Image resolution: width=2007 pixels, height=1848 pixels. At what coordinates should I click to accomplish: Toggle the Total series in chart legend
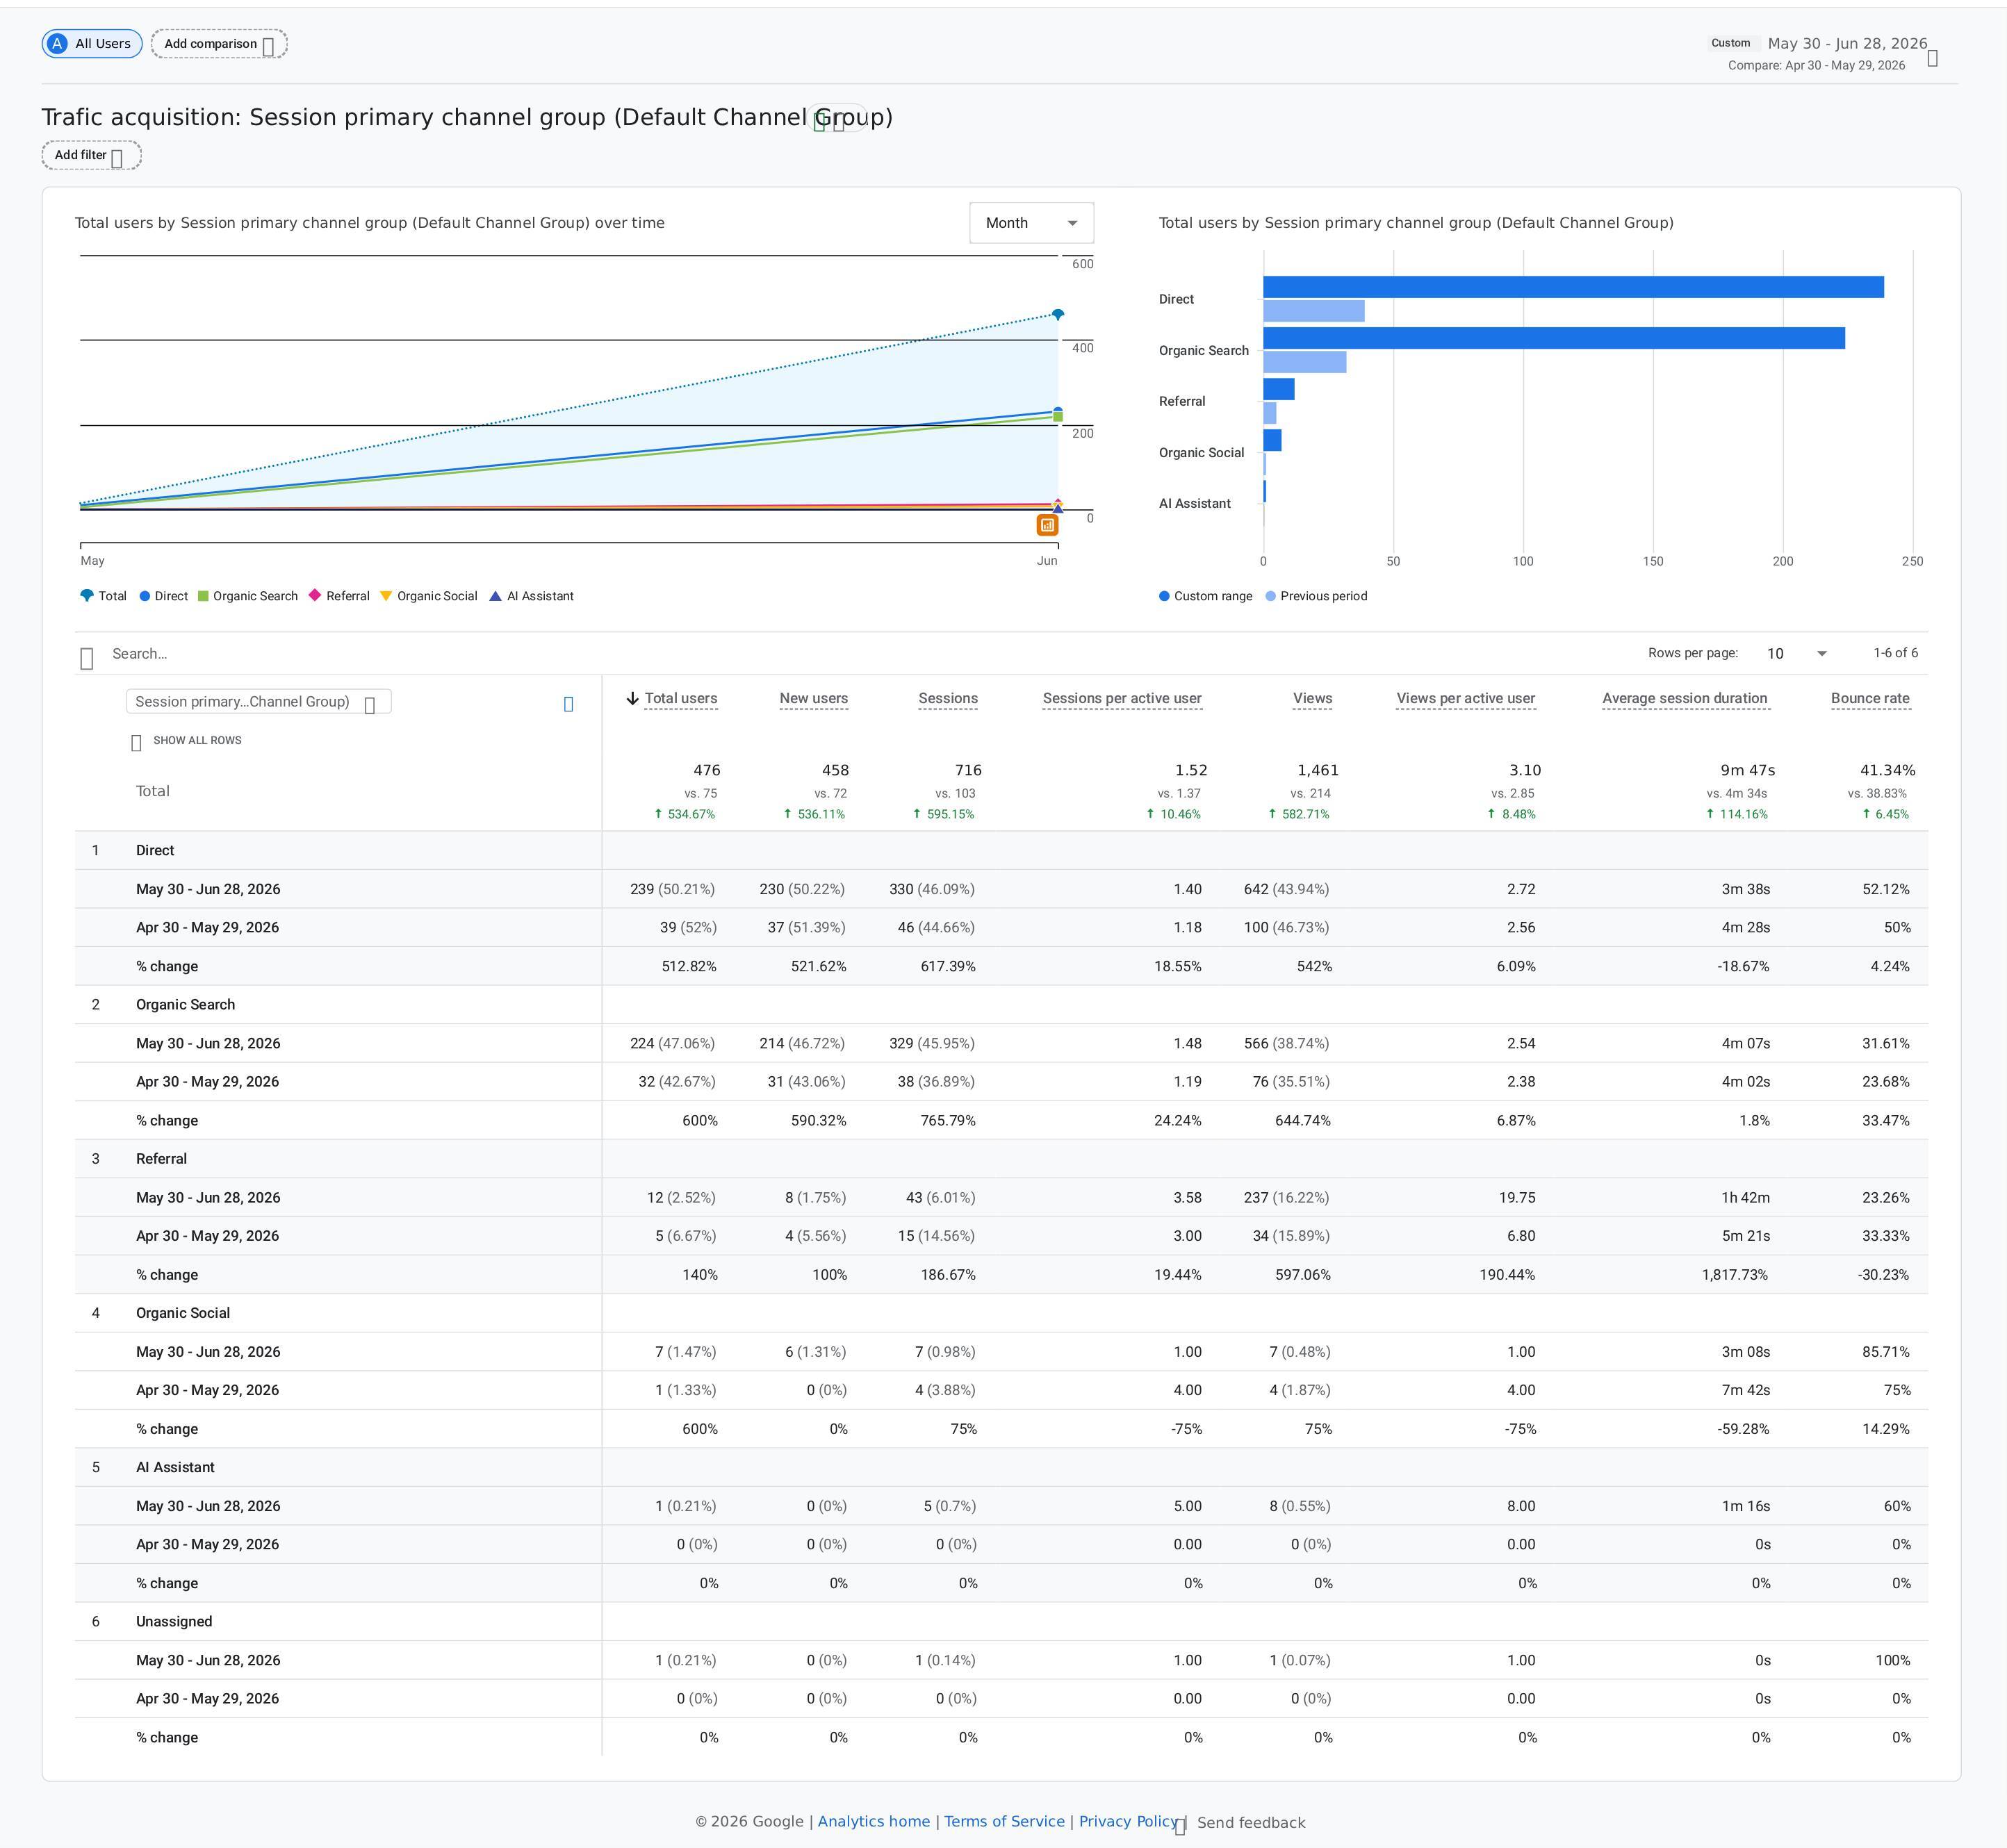tap(103, 596)
